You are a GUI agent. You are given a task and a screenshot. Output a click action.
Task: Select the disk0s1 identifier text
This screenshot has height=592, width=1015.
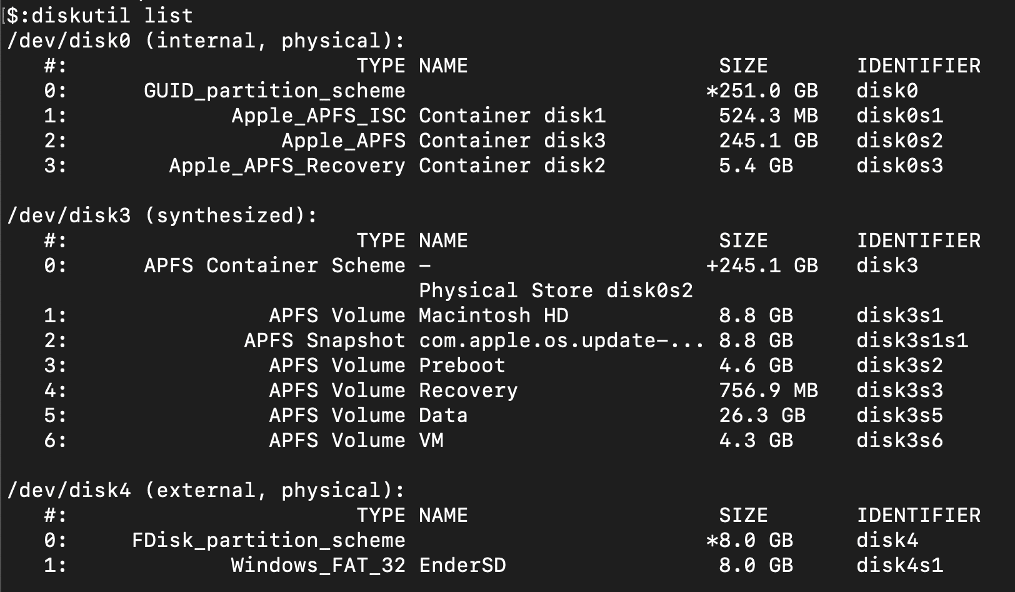pos(899,116)
